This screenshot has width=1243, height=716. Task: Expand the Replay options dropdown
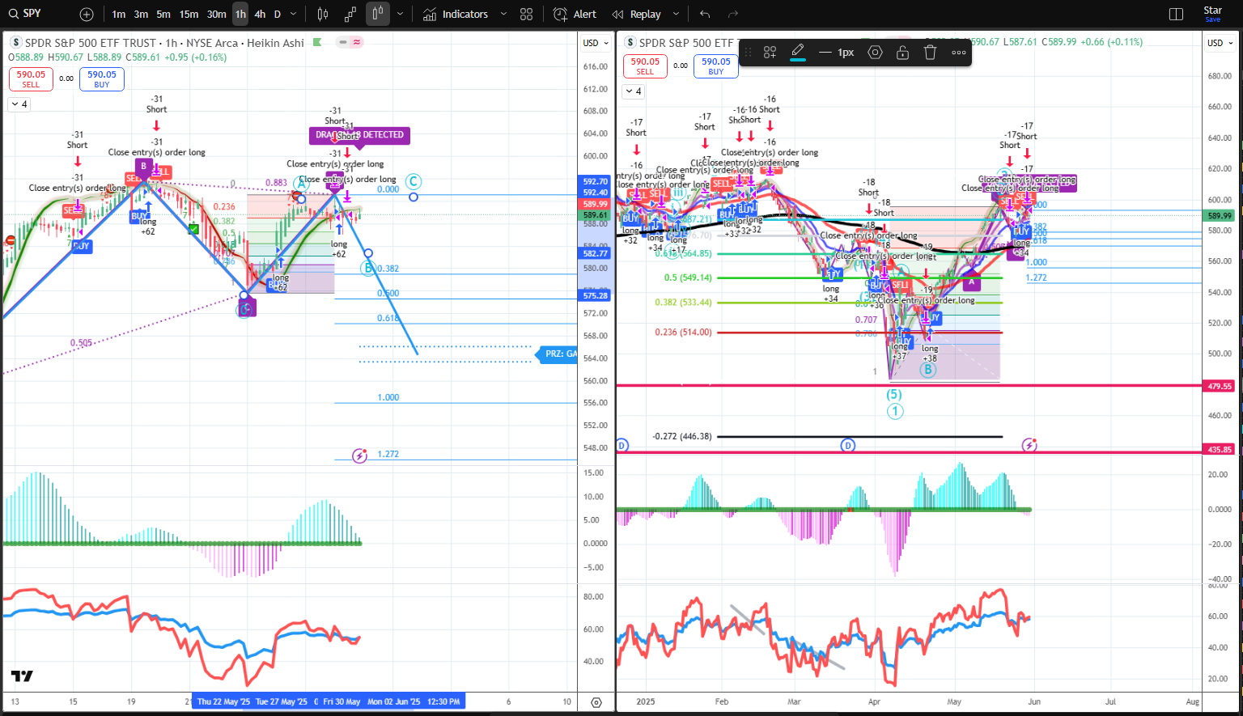point(676,15)
